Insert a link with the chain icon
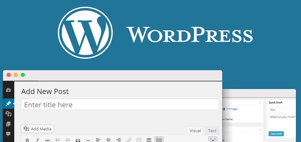 coord(129,140)
